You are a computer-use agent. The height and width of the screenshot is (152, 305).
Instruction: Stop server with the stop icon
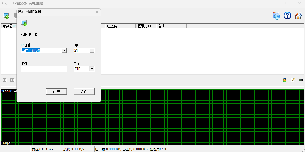click(x=12, y=80)
